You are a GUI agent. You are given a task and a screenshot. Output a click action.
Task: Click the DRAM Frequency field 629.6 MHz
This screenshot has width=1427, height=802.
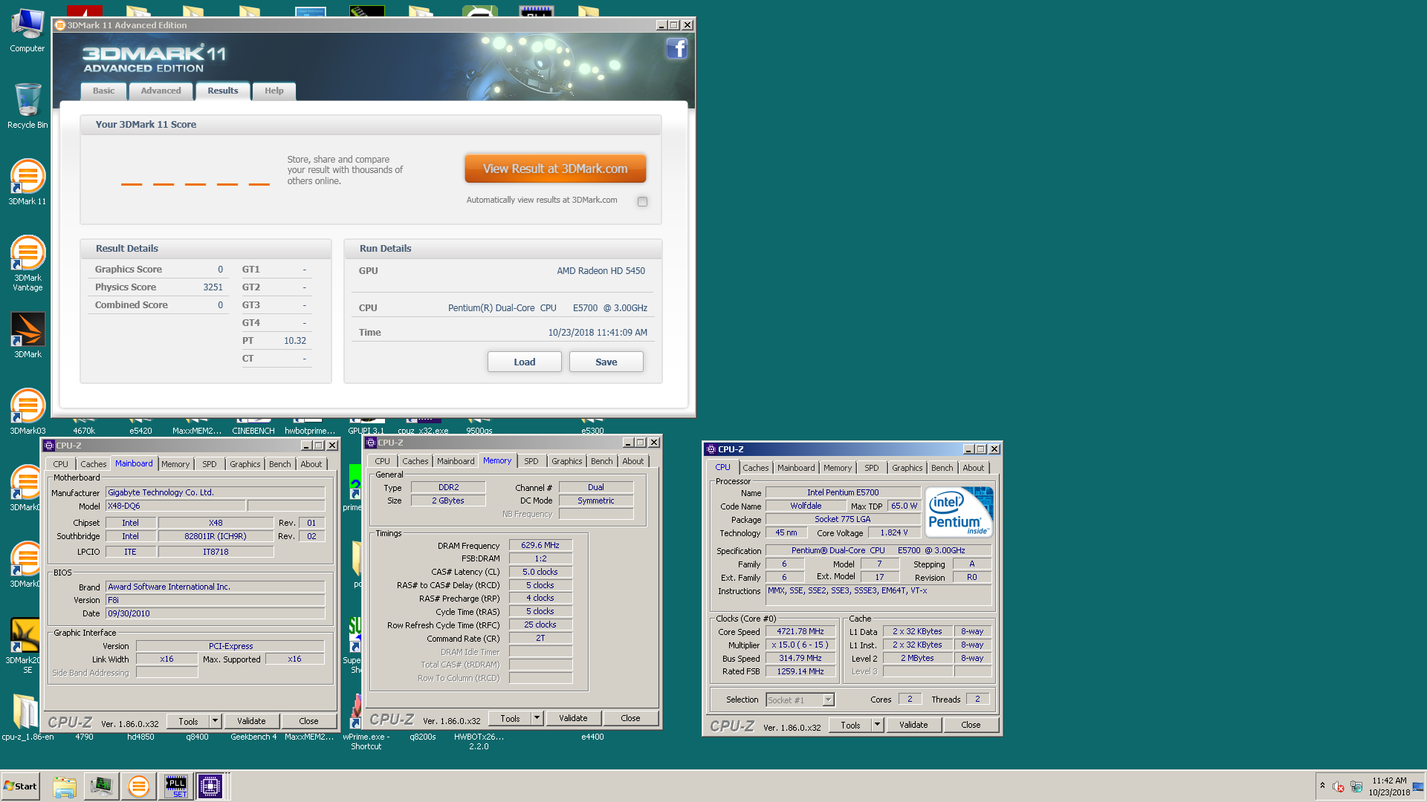[540, 545]
